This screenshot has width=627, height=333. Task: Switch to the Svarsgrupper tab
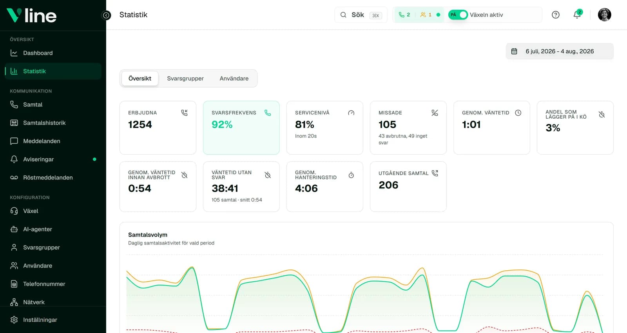click(185, 78)
